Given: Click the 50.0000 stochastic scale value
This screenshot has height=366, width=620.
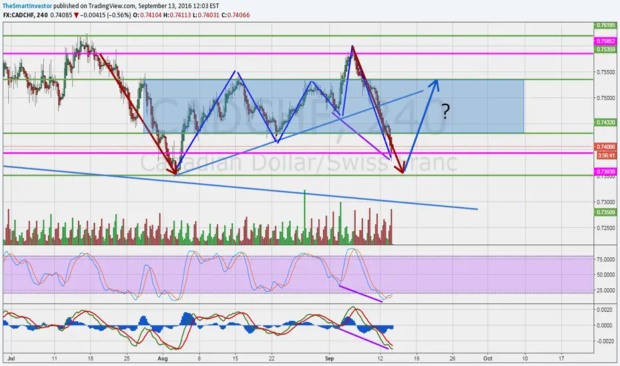Looking at the screenshot, I should [x=606, y=275].
